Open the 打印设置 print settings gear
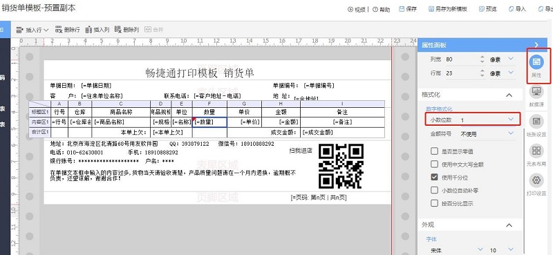This screenshot has width=553, height=255. [x=536, y=180]
